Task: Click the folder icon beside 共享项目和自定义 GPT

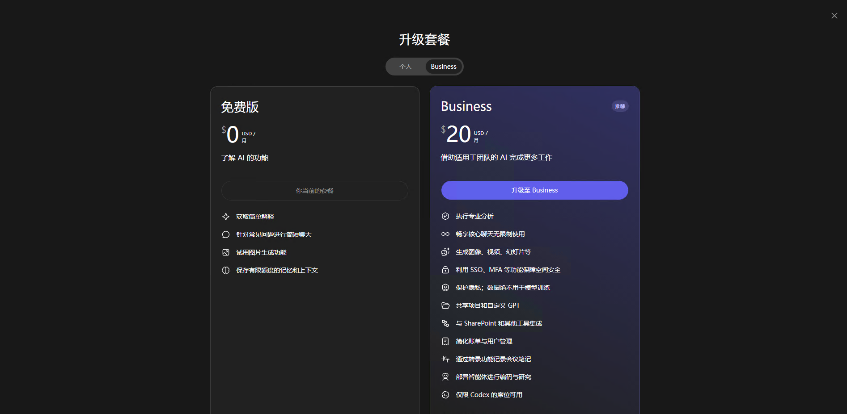Action: click(x=445, y=305)
